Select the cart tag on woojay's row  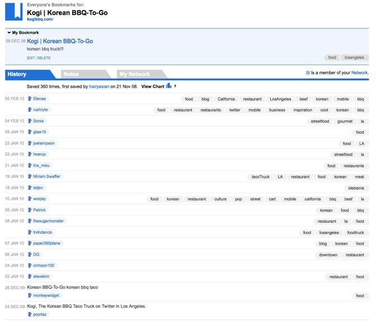[x=272, y=199]
